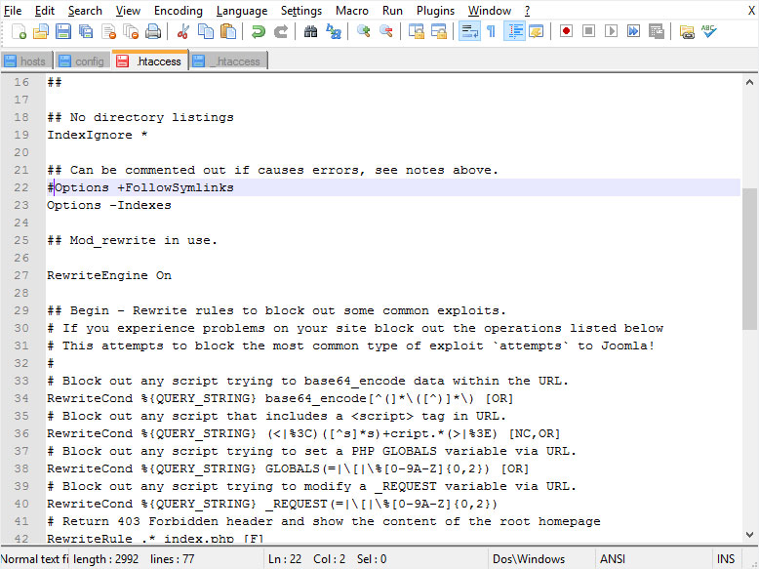This screenshot has height=569, width=759.
Task: Click the folder with printer toolbar icon
Action: 687,31
